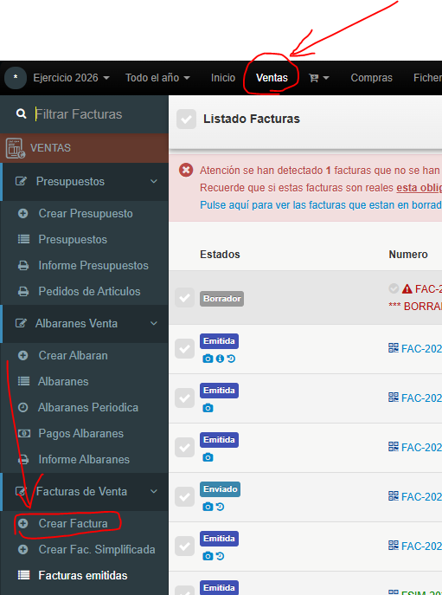Open Informe Presupuestos in the sidebar

[93, 265]
